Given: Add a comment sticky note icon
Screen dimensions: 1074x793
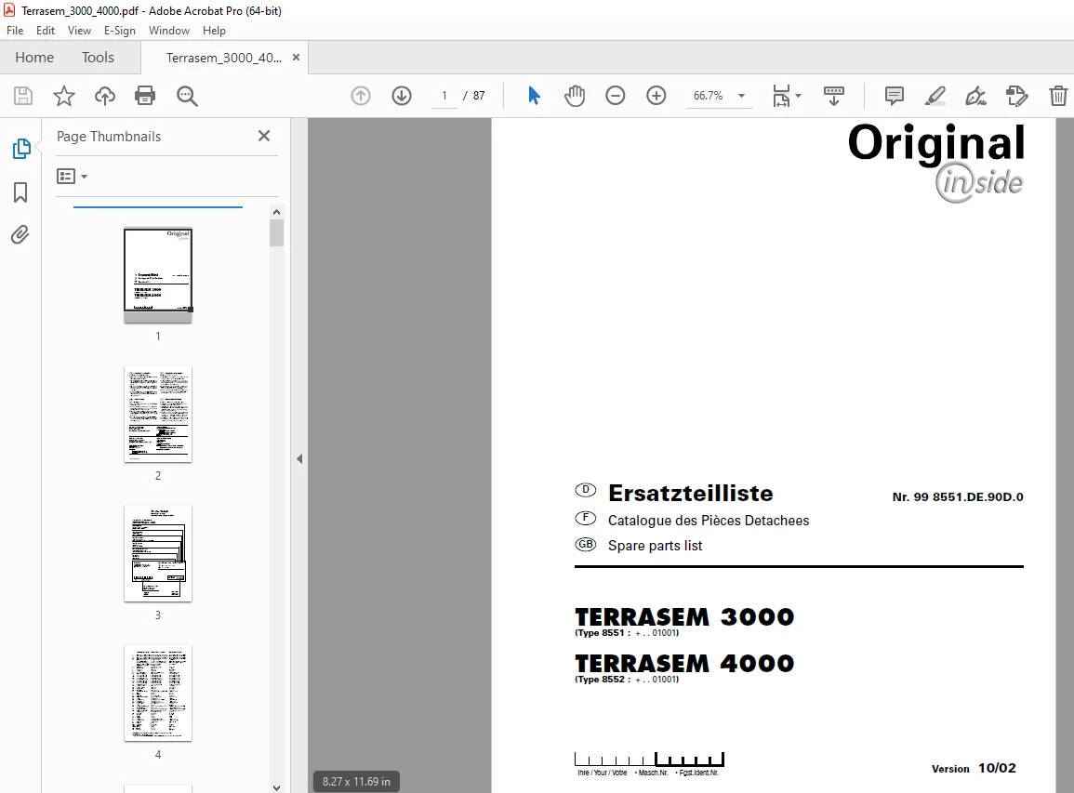Looking at the screenshot, I should click(x=894, y=96).
